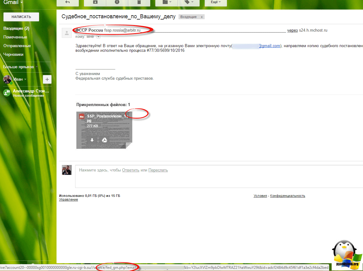The height and width of the screenshot is (271, 363).
Task: Click sender name ФССР России
Action: point(89,30)
